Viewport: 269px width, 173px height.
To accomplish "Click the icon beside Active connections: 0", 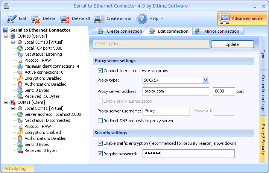I will (20, 72).
